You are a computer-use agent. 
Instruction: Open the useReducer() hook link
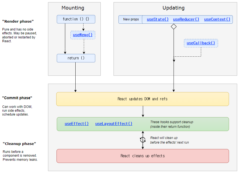coord(186,19)
